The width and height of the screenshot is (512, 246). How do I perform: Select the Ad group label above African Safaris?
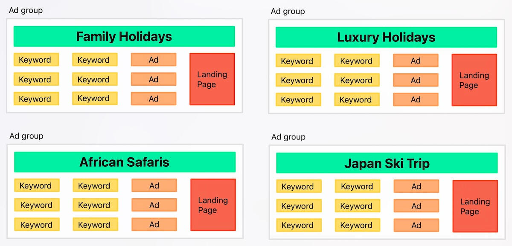point(26,136)
